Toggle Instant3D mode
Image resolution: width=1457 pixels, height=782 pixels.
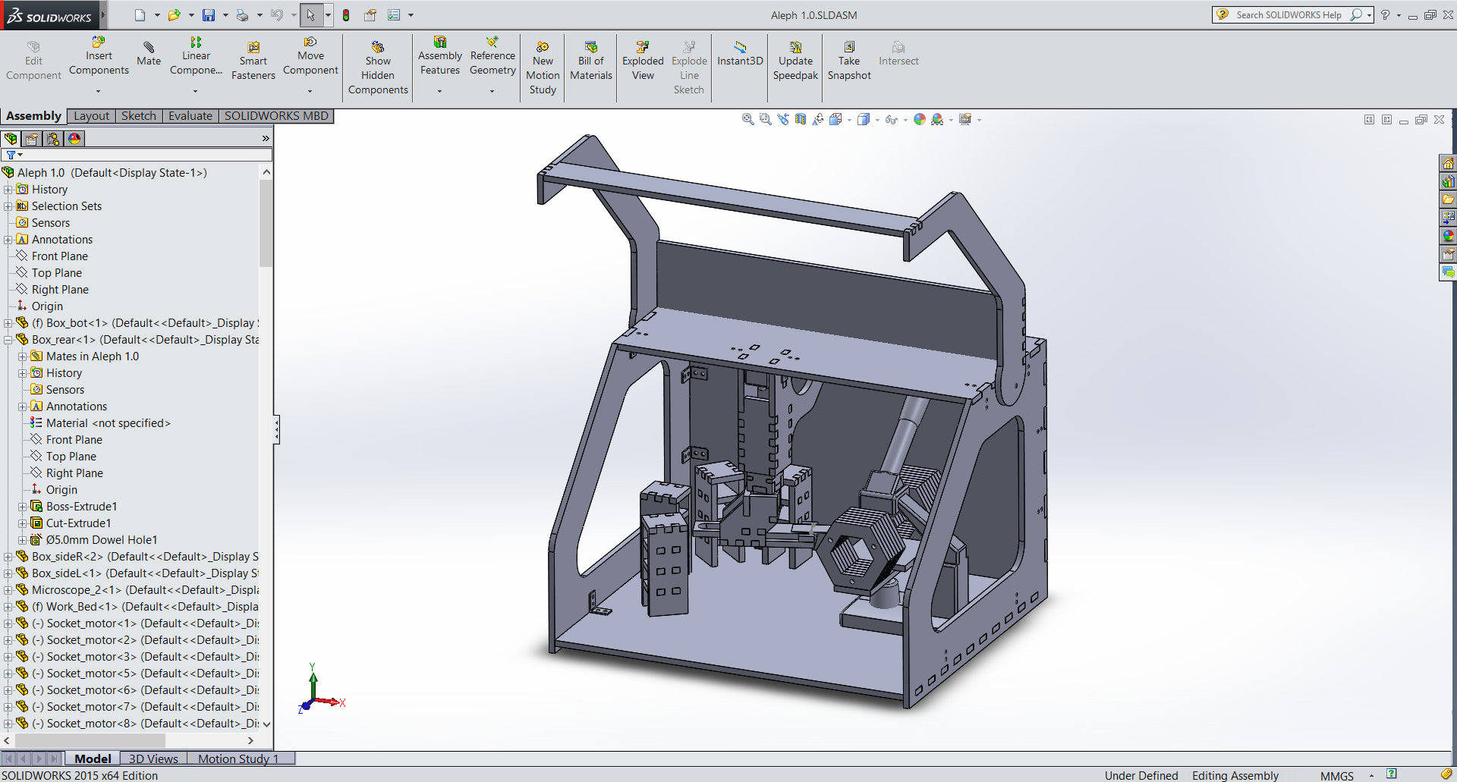(740, 53)
